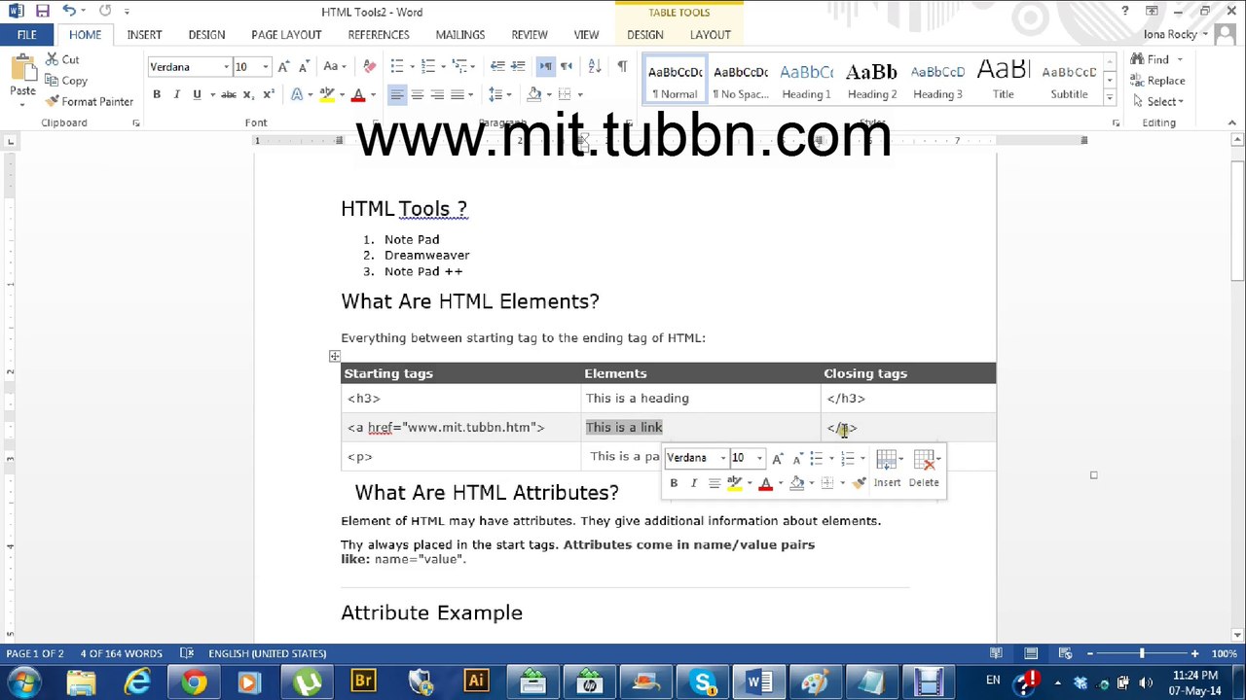Screen dimensions: 1246x700
Task: Click the Undo arrow in Quick Access Toolbar
Action: 69,12
